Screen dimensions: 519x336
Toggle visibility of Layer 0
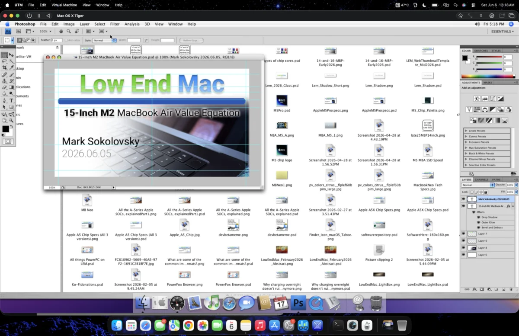(x=463, y=240)
